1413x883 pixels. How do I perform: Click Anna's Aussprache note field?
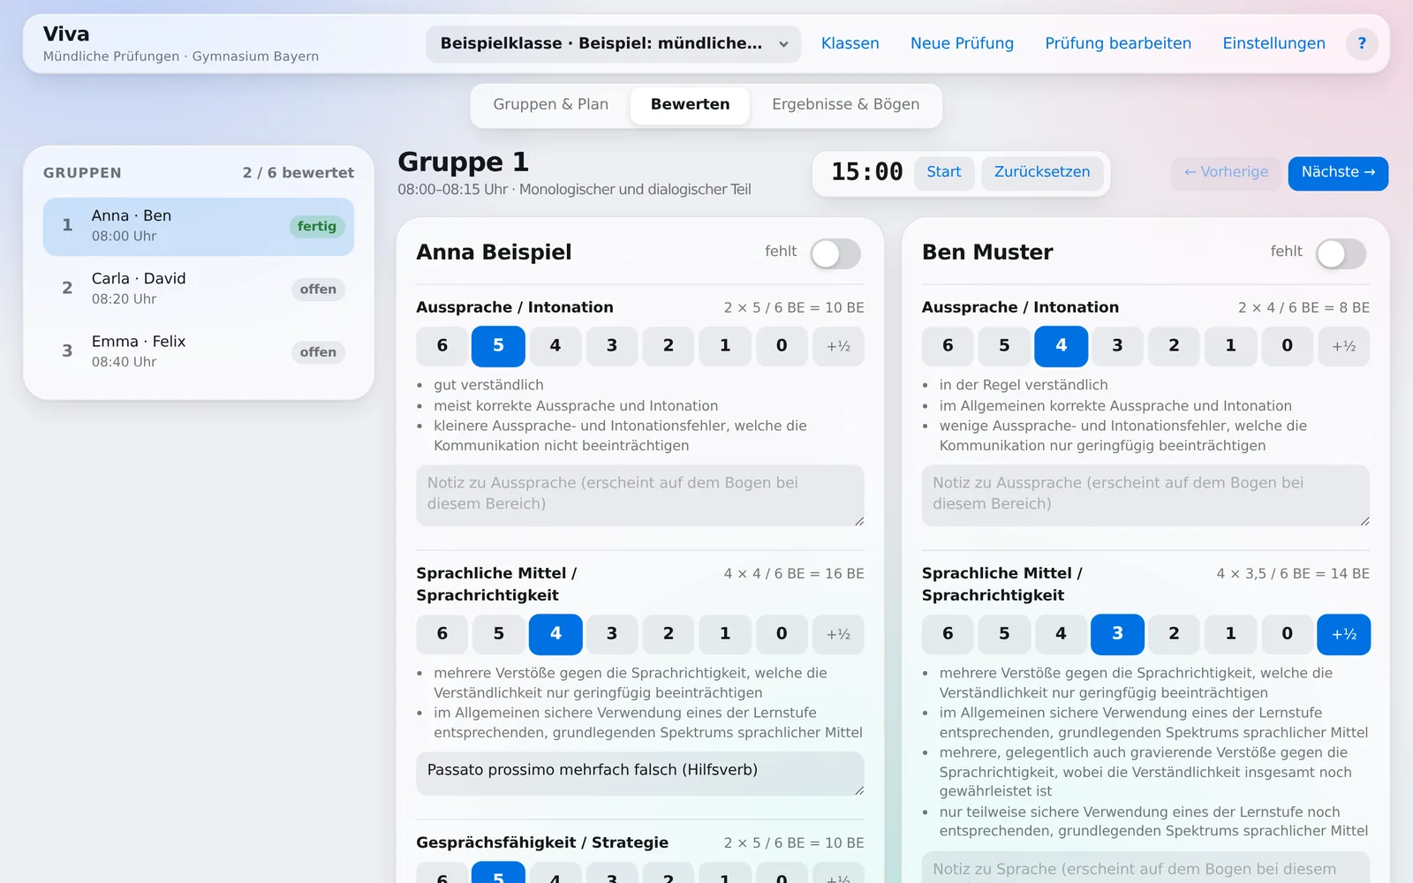[640, 495]
